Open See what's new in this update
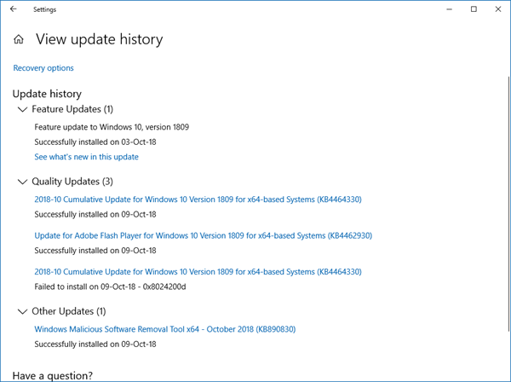The width and height of the screenshot is (511, 382). click(x=86, y=157)
